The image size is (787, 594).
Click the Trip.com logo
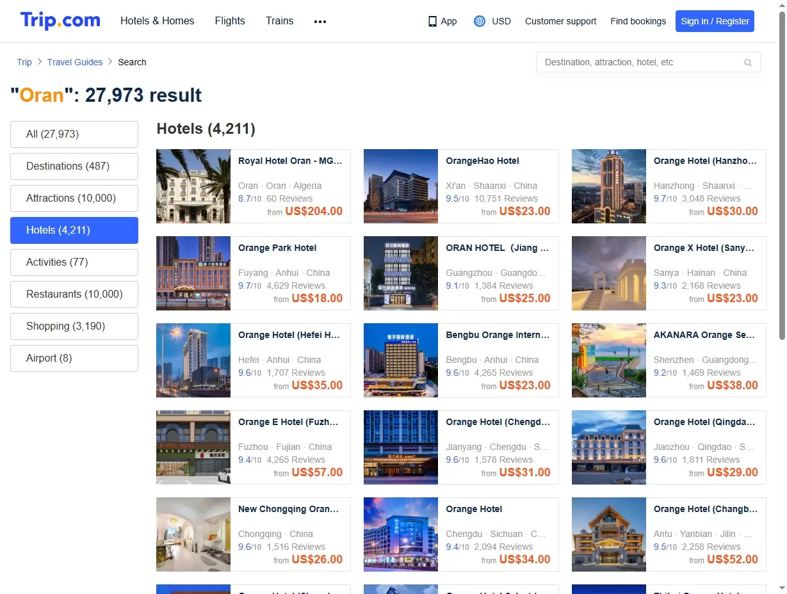click(60, 20)
